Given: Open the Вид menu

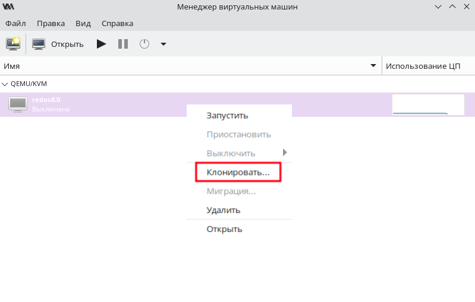Looking at the screenshot, I should click(x=83, y=24).
